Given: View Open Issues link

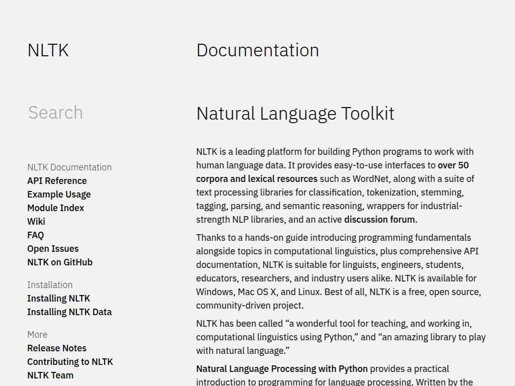Looking at the screenshot, I should tap(53, 249).
